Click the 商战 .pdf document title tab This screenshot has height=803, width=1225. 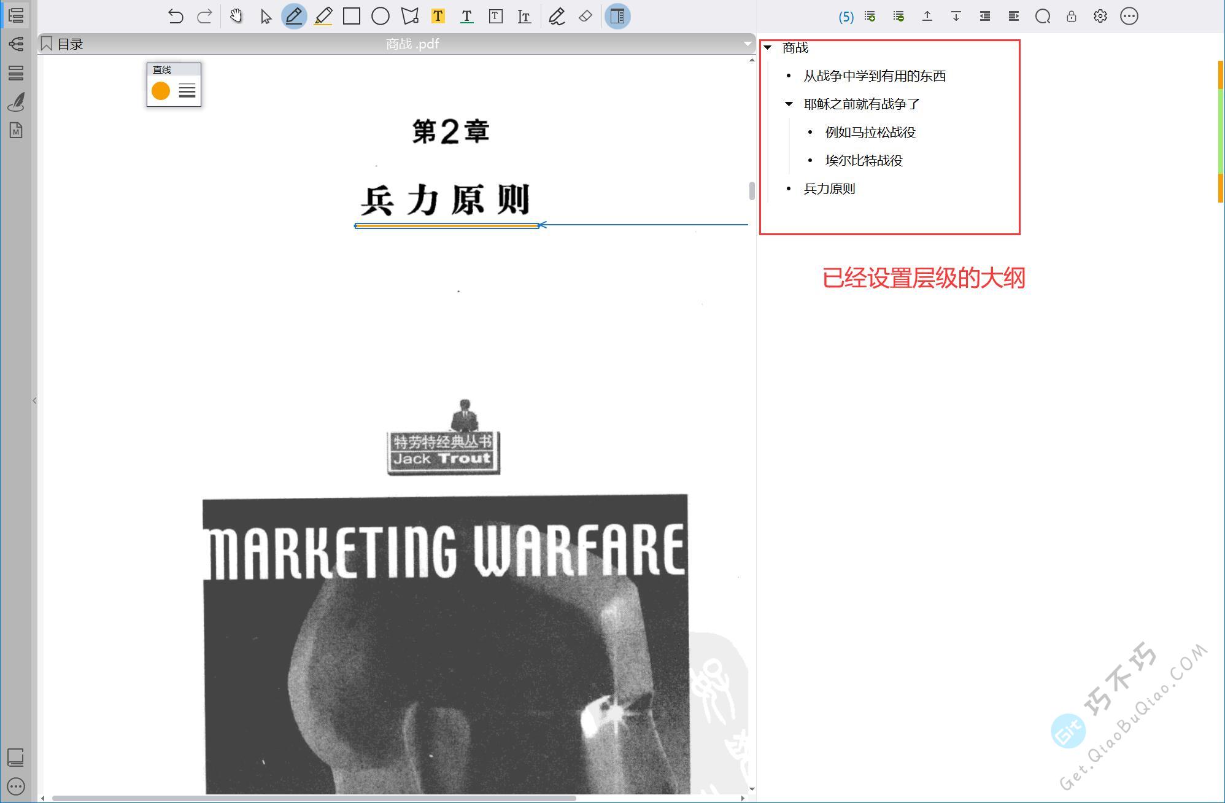coord(412,44)
